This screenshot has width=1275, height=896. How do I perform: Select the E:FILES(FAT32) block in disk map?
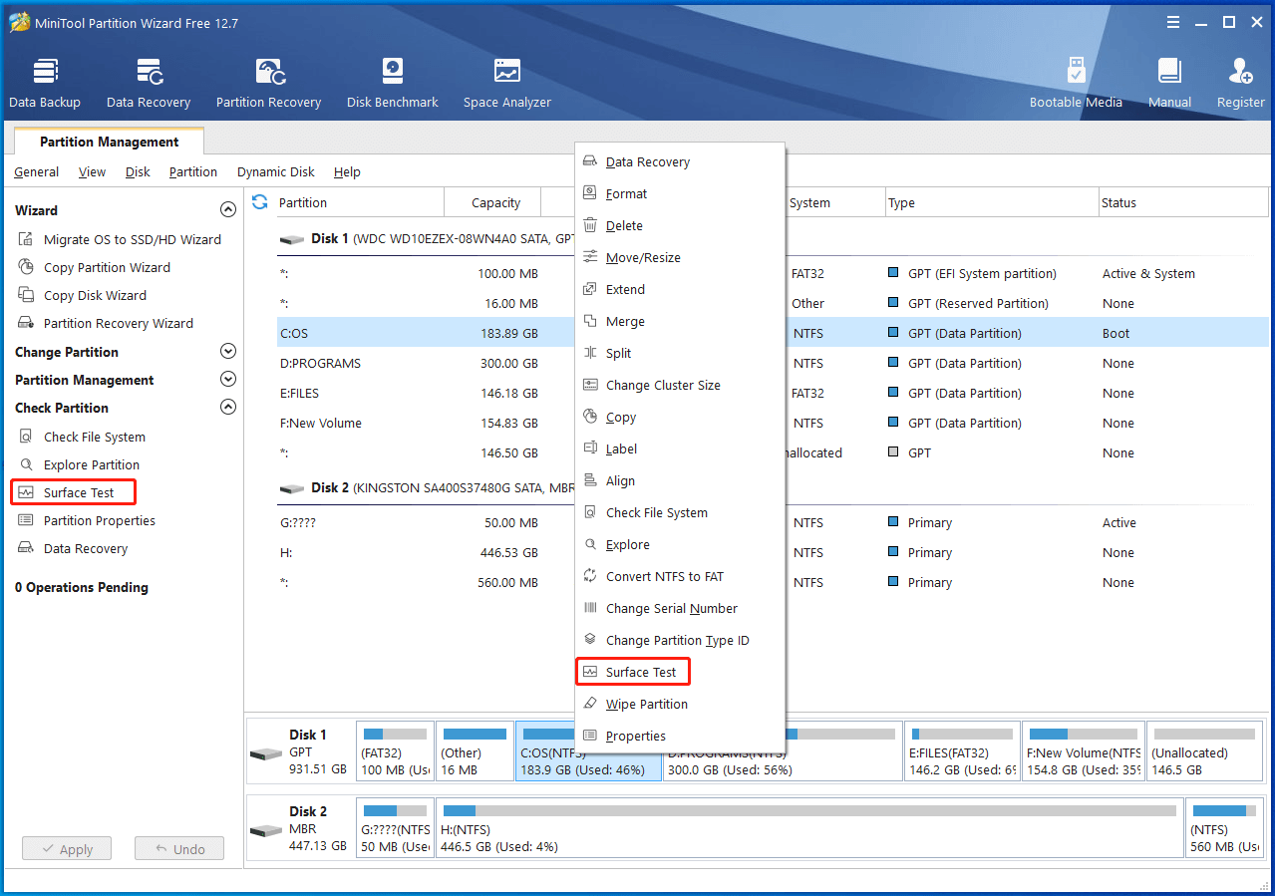coord(962,751)
